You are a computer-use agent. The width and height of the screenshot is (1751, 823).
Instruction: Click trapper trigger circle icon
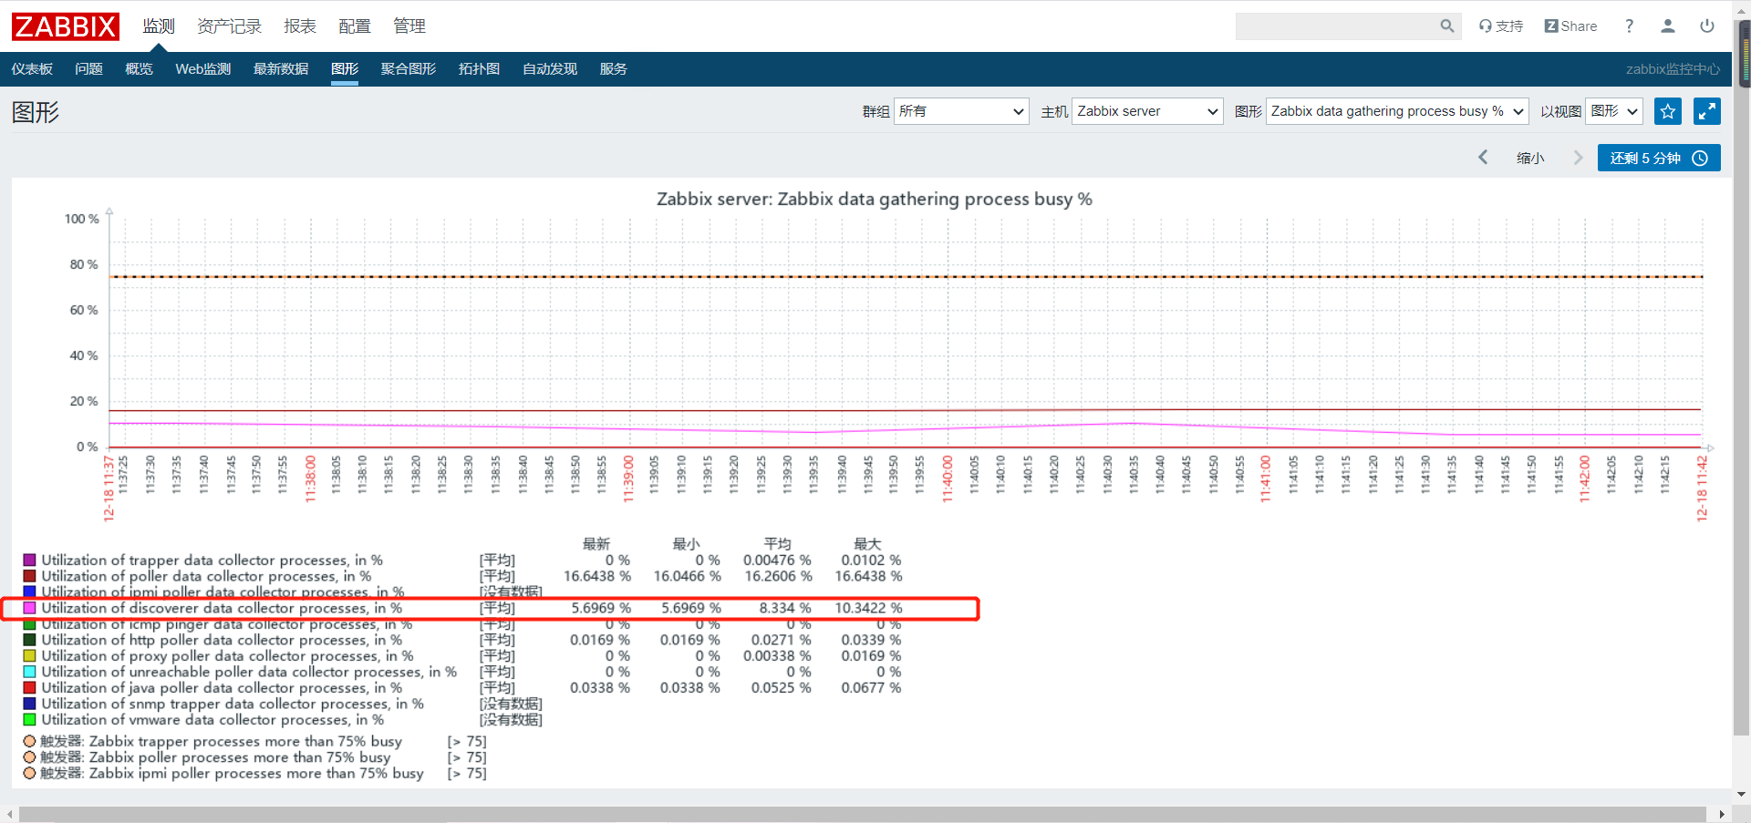point(29,741)
